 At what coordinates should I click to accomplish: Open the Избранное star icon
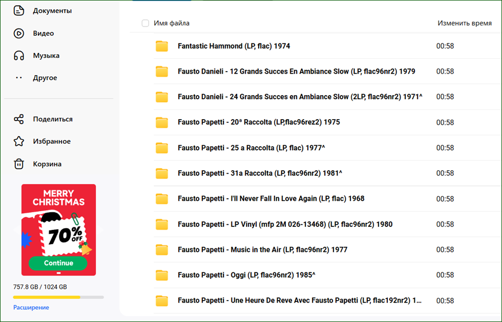[x=18, y=141]
